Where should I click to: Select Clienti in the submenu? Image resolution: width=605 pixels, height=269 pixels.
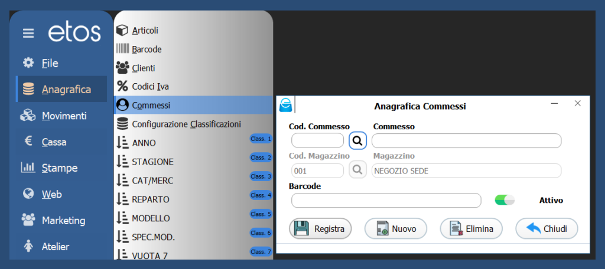click(193, 68)
